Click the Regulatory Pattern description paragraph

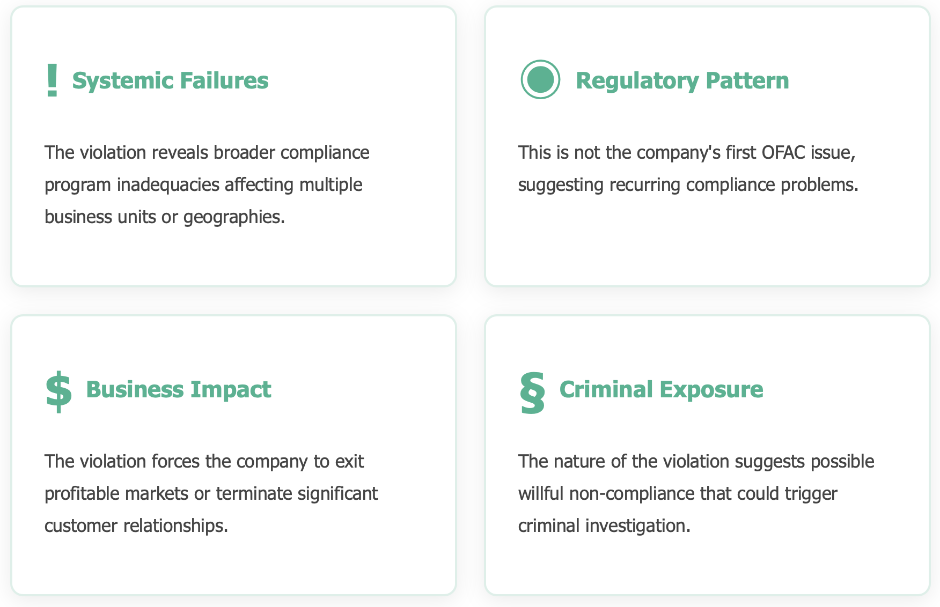(x=688, y=168)
